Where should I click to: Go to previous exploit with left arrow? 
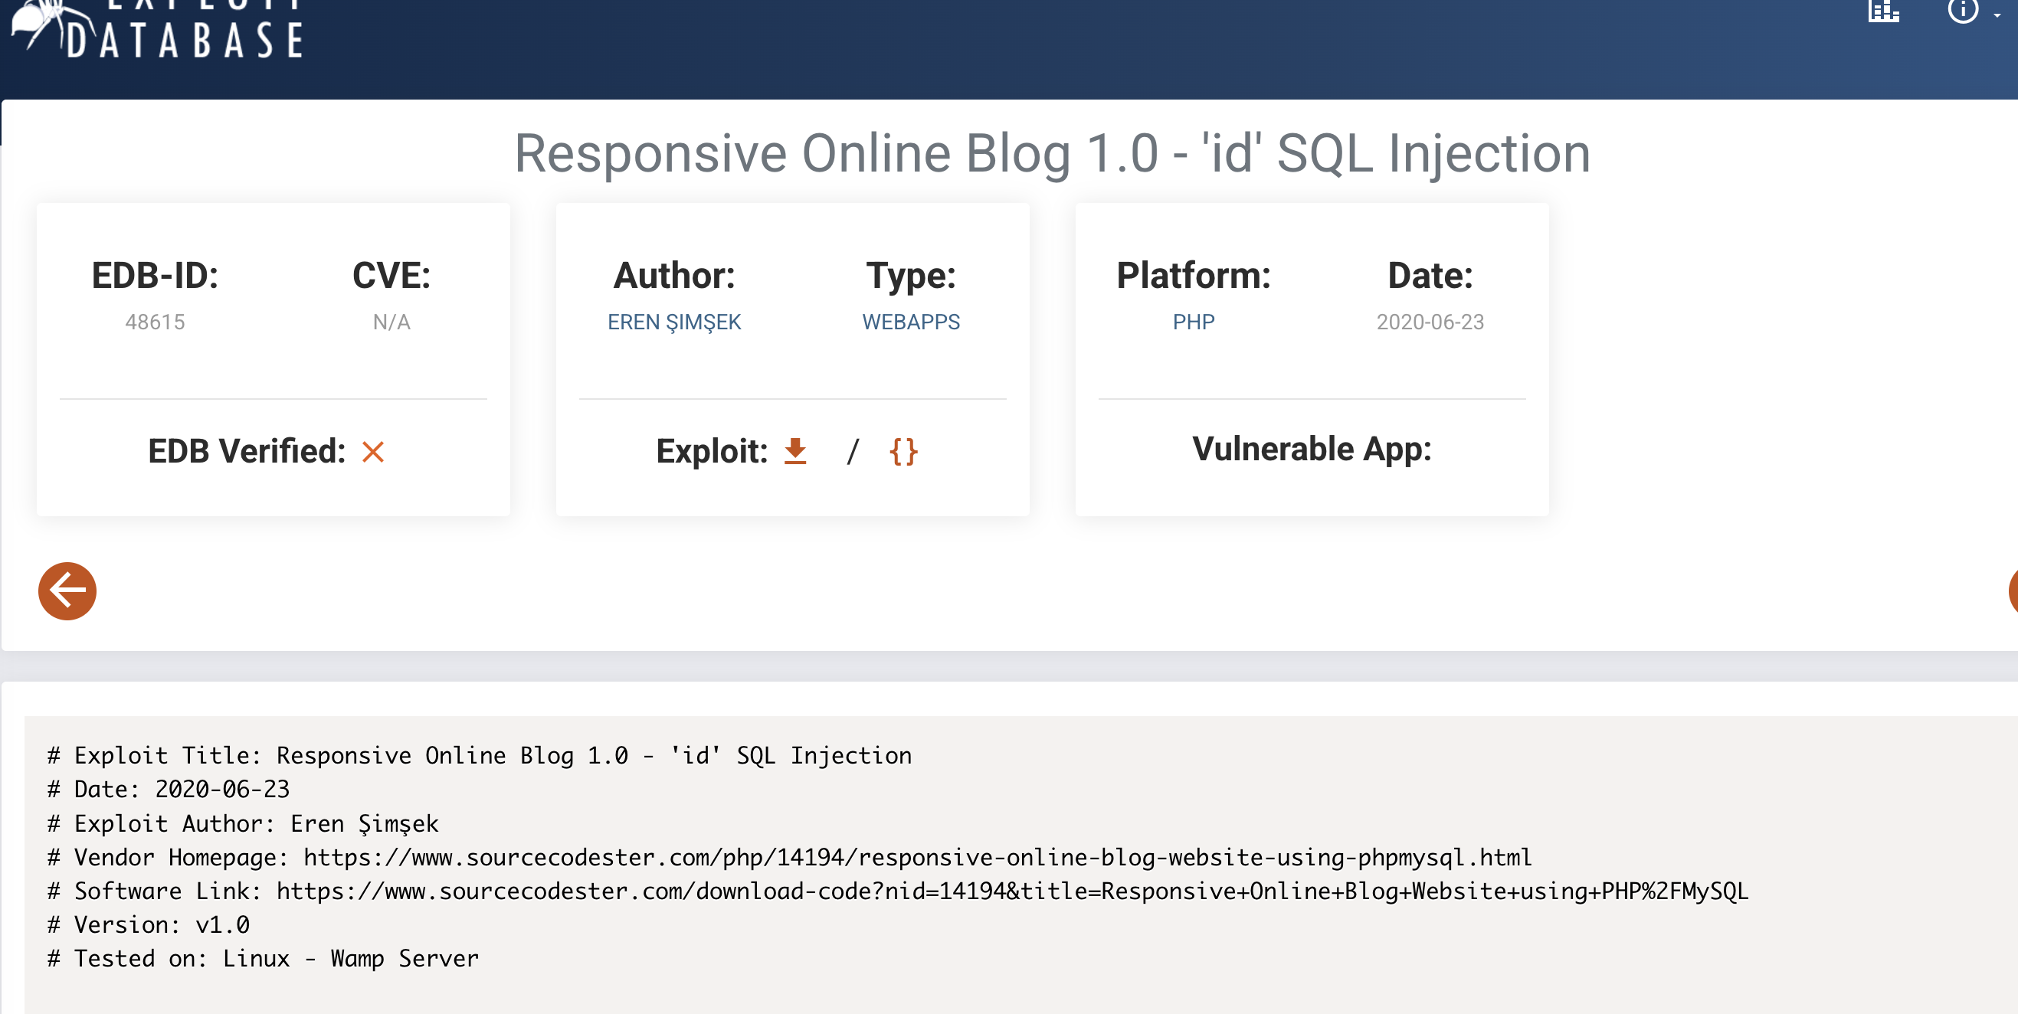[67, 591]
